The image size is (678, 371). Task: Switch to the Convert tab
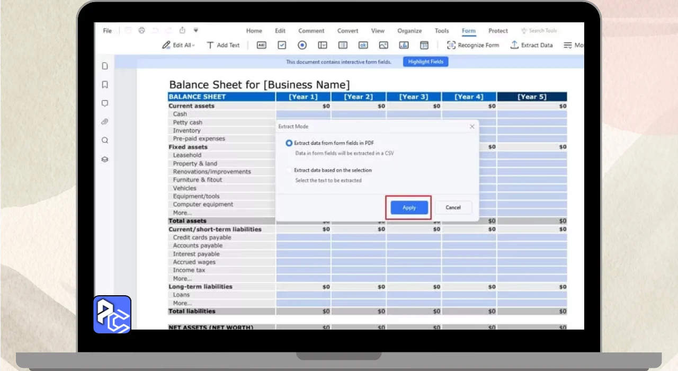point(347,31)
